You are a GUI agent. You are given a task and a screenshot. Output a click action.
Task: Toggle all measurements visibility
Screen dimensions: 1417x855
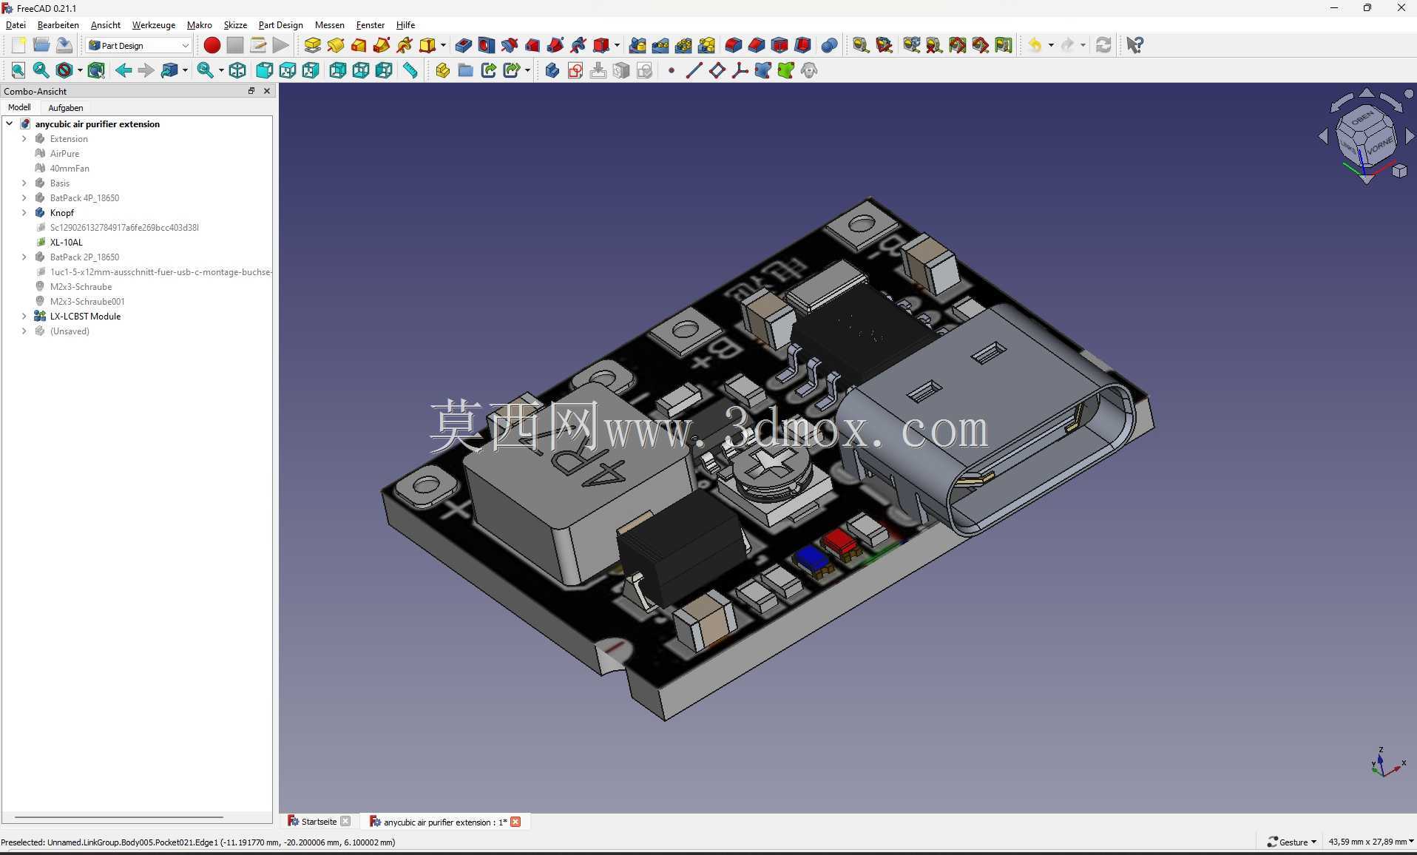pos(957,45)
